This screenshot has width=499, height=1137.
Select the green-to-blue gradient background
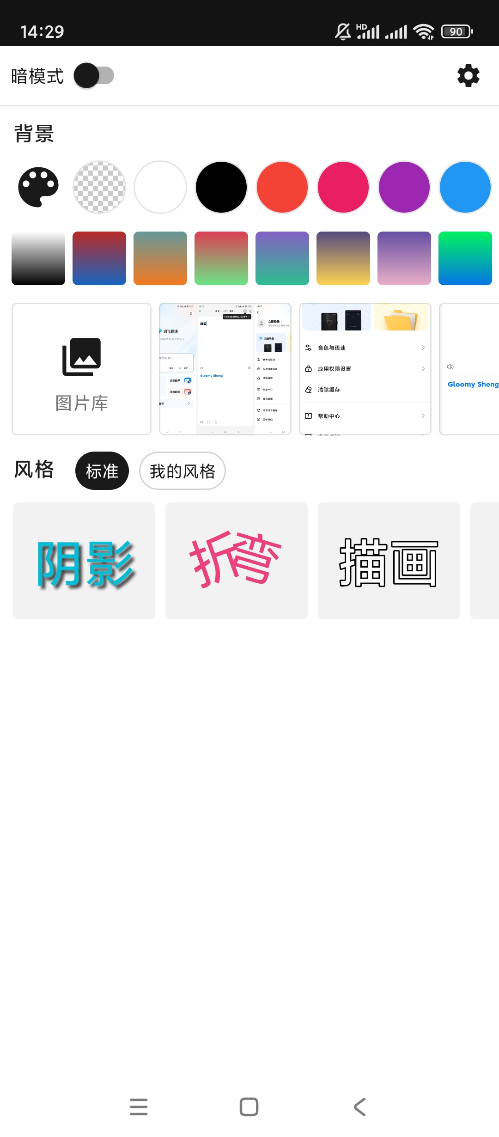coord(465,258)
